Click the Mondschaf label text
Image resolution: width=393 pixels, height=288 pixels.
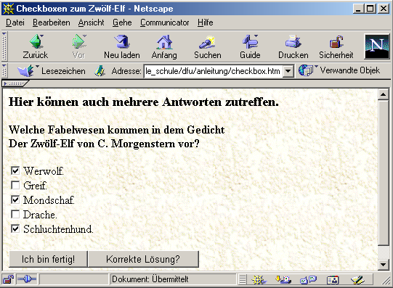point(49,200)
